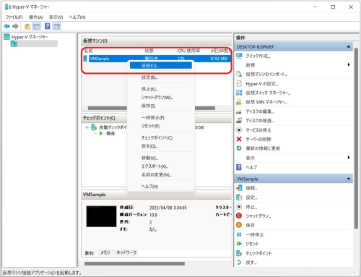Click 設定 icon under VMSample actions

coord(239,197)
